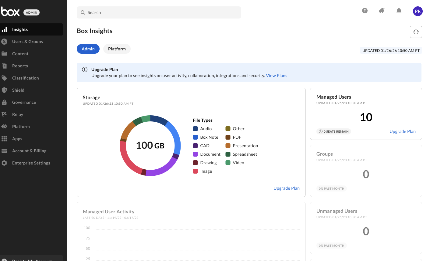This screenshot has width=430, height=261.
Task: Open the Reports sidebar item
Action: point(20,66)
